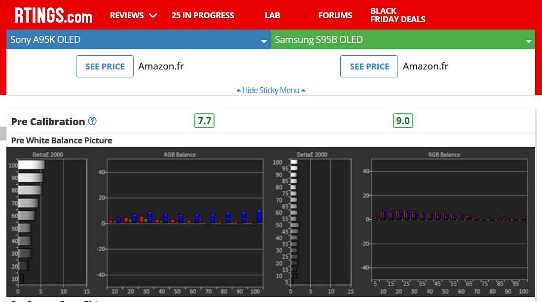Open Sony A95K OLED product selector
The image size is (542, 302).
pyautogui.click(x=139, y=39)
